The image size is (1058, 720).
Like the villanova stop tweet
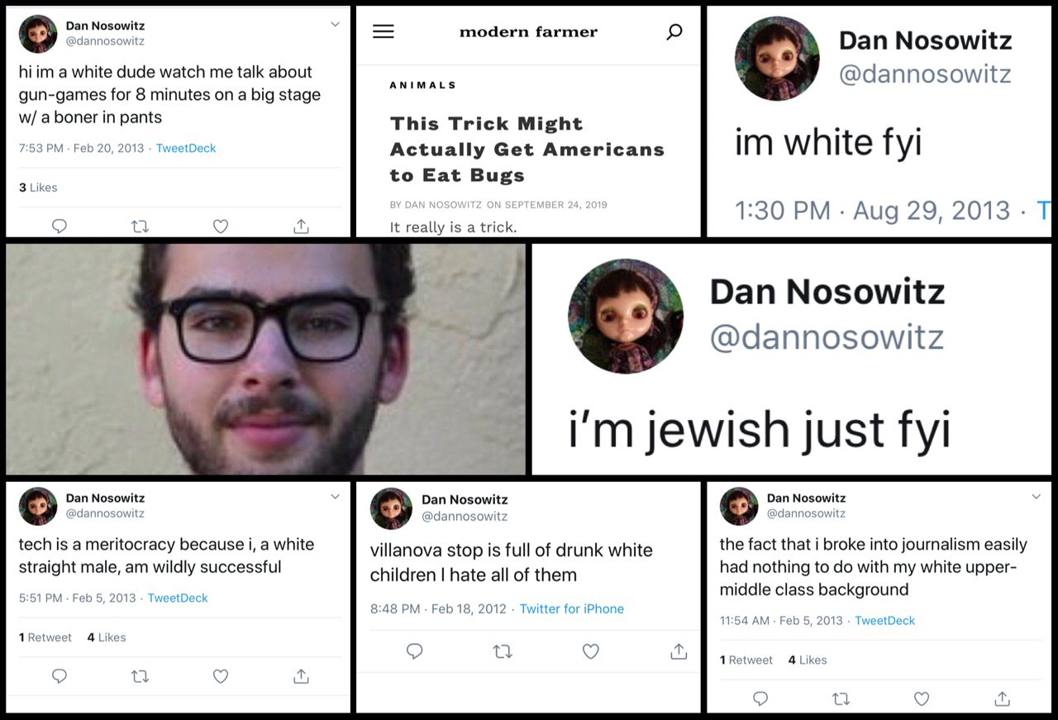[x=590, y=651]
